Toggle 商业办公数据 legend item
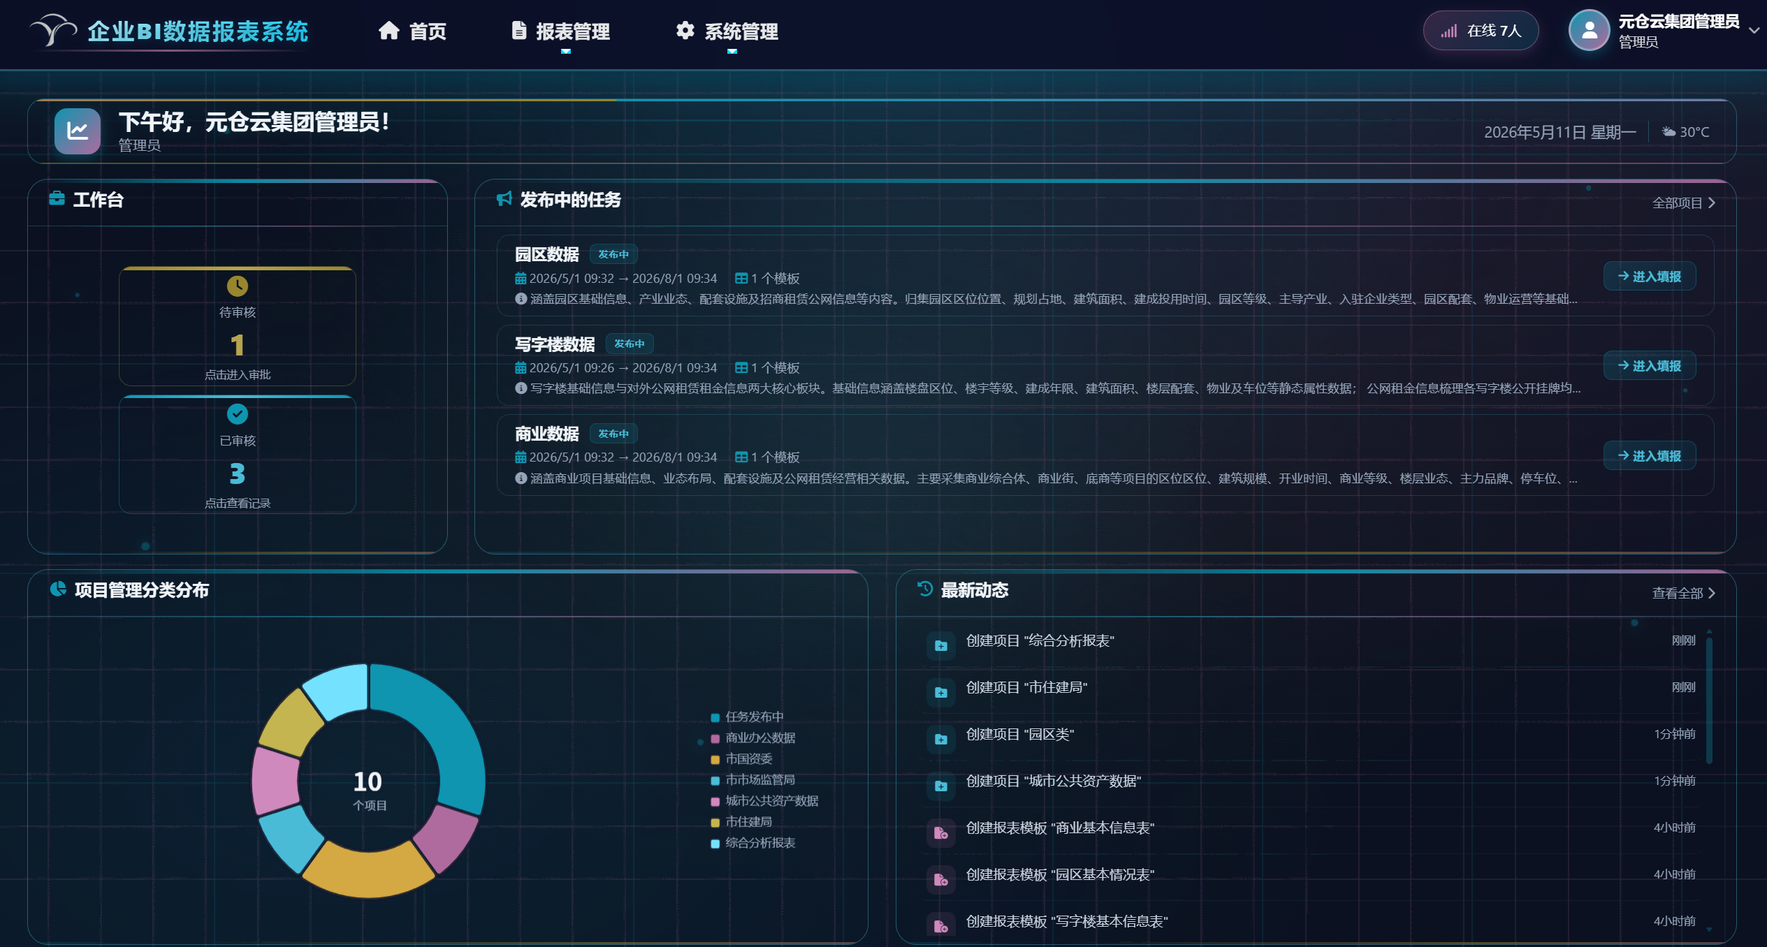Image resolution: width=1767 pixels, height=947 pixels. click(x=753, y=738)
